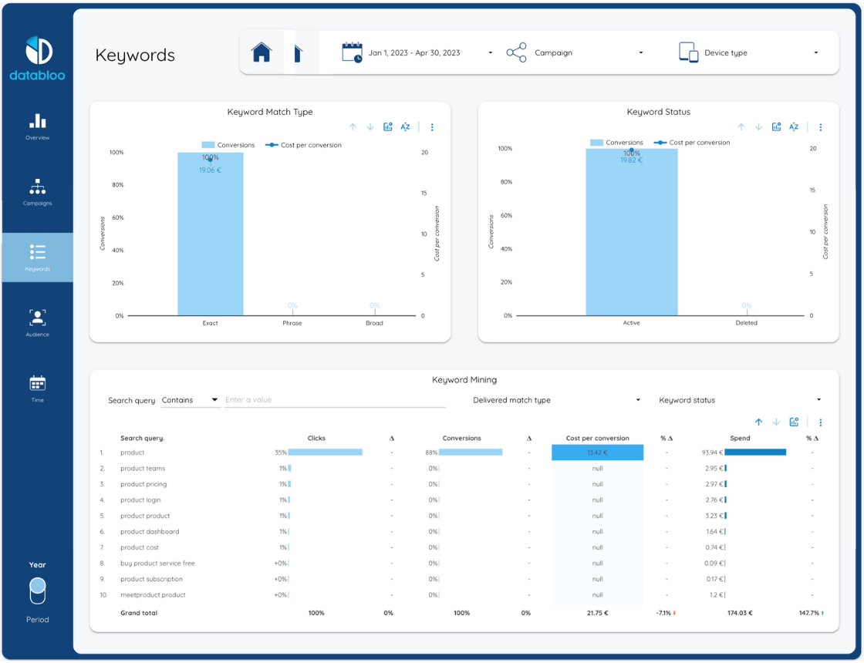This screenshot has height=663, width=864.
Task: Click the sort descending arrow in Keyword Status
Action: pos(759,127)
